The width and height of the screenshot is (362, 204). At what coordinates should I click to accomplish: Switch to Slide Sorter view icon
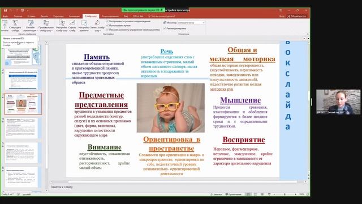click(255, 194)
